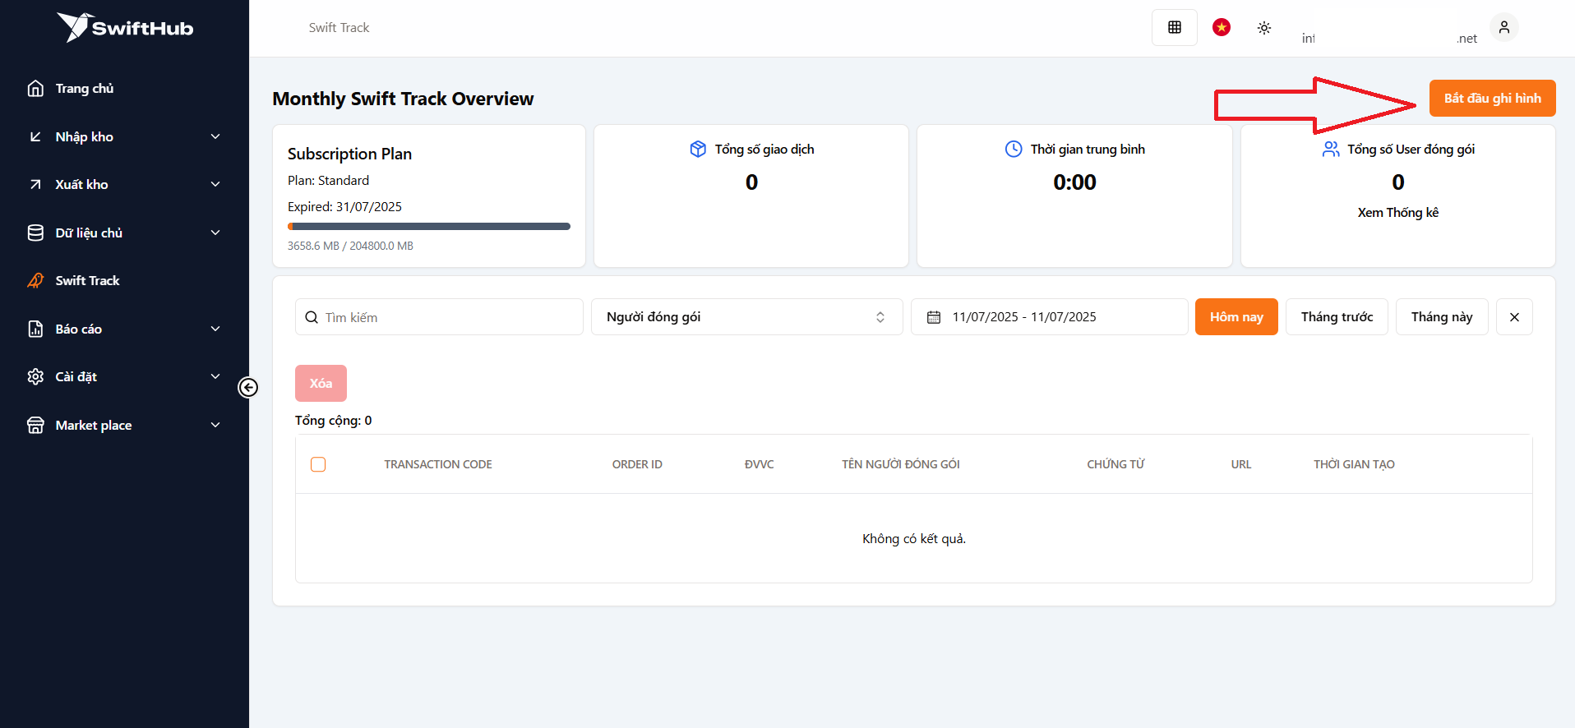The height and width of the screenshot is (728, 1575).
Task: Click the calendar icon in date range
Action: click(934, 317)
